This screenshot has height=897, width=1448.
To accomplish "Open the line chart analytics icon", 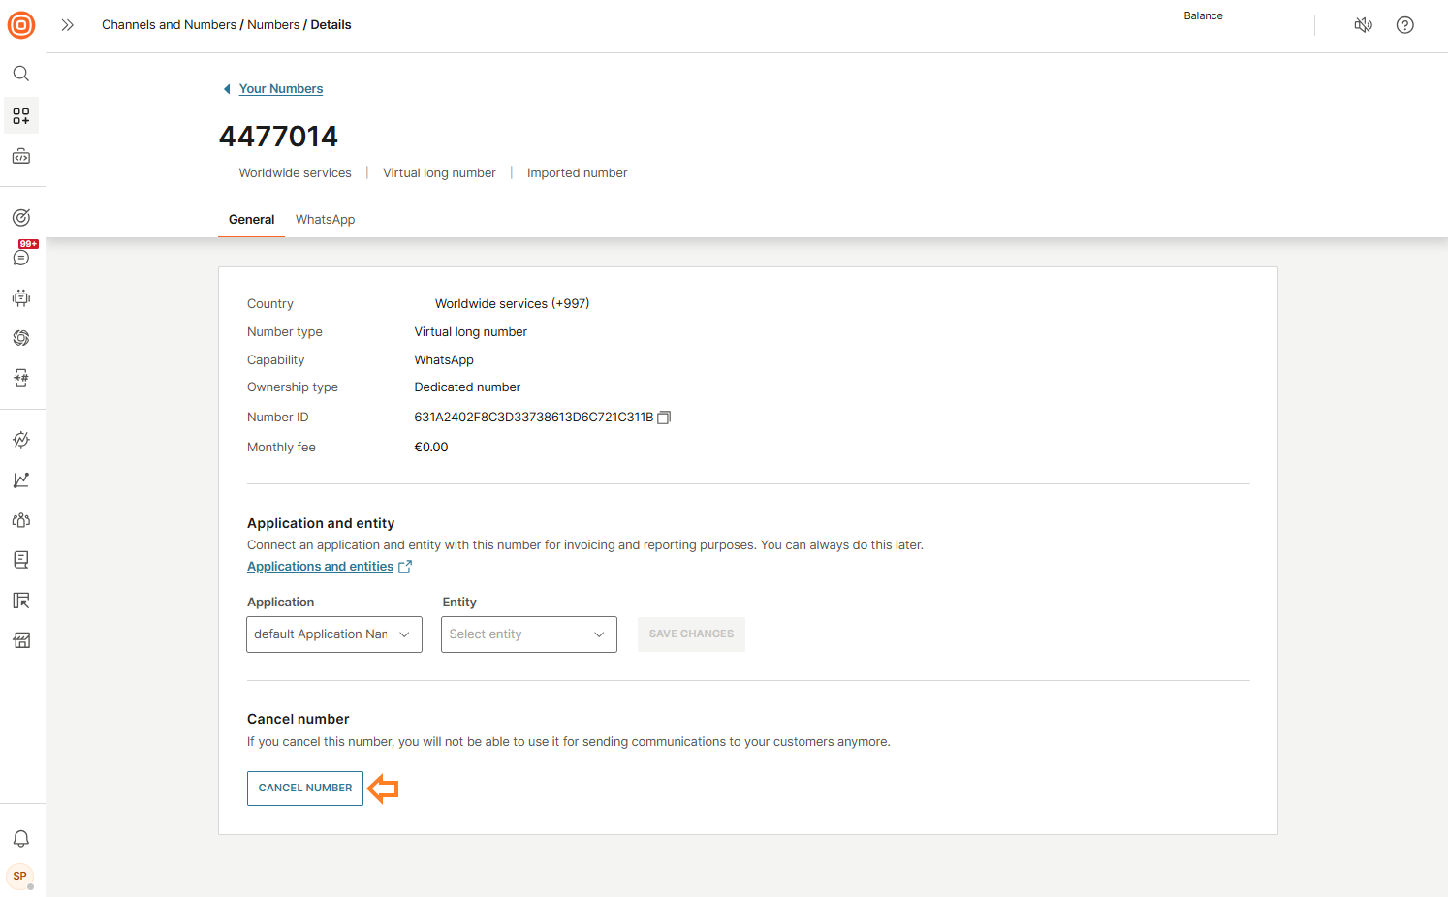I will [x=21, y=480].
